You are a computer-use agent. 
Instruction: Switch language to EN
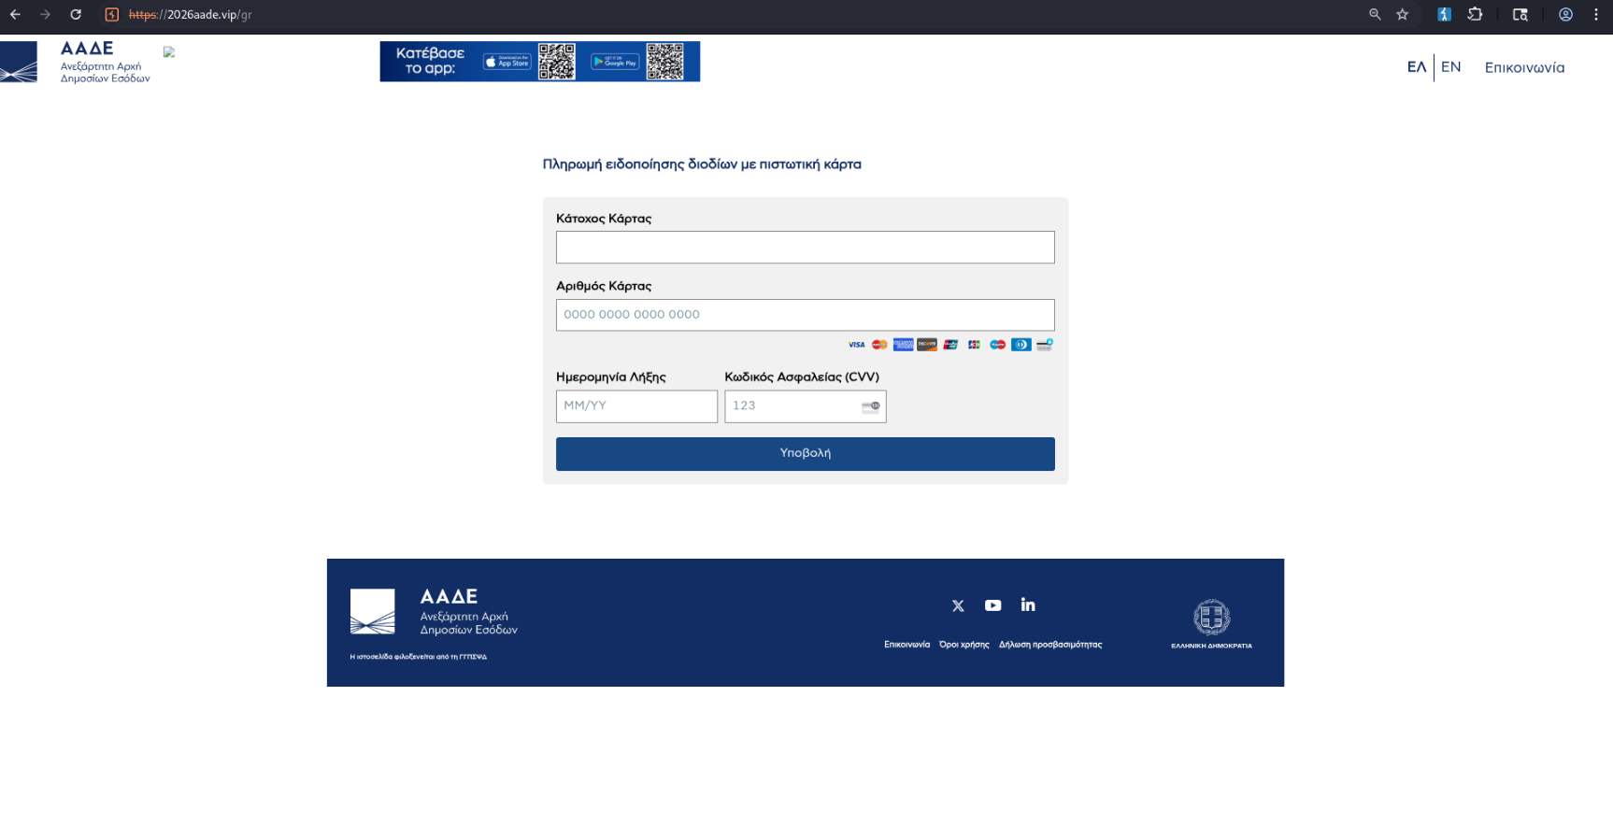click(1450, 67)
